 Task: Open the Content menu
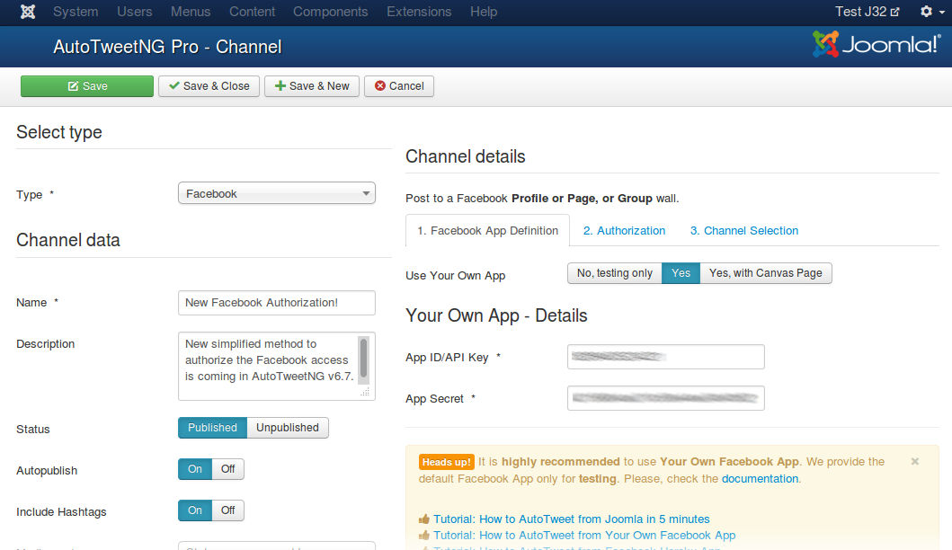[252, 12]
